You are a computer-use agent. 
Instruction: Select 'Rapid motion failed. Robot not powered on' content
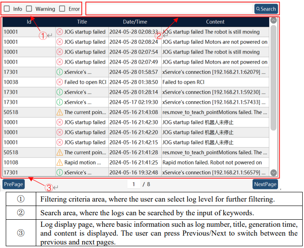pyautogui.click(x=215, y=163)
